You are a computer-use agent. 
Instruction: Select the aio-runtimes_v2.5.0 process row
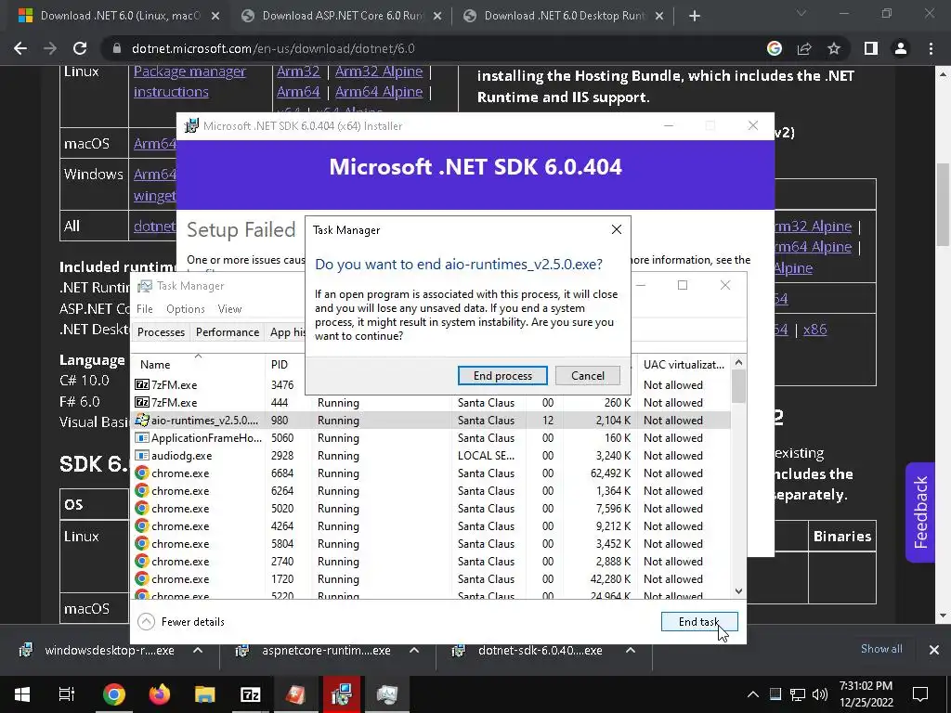click(431, 421)
